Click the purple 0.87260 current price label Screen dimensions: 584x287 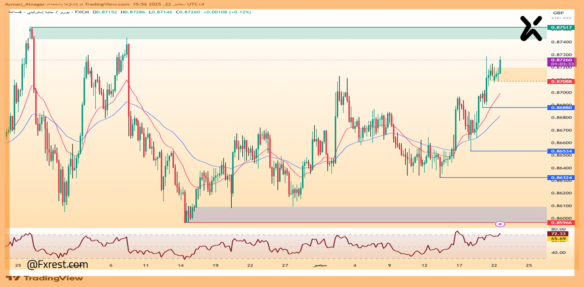pos(561,60)
